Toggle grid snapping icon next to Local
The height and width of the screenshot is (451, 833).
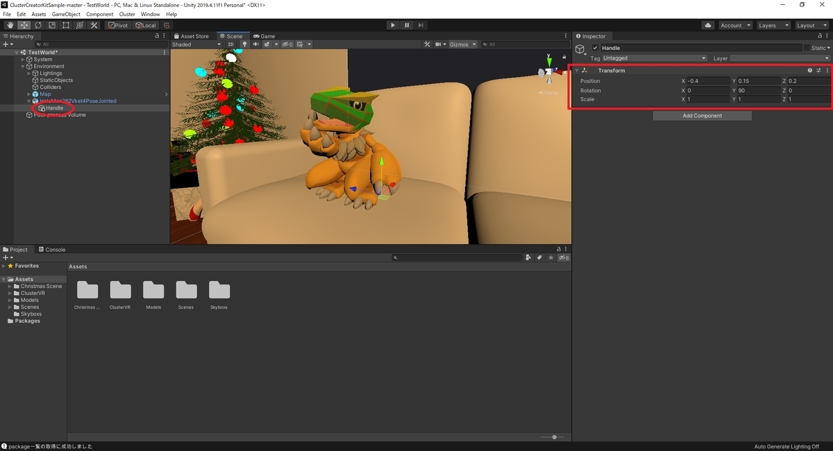coord(167,25)
